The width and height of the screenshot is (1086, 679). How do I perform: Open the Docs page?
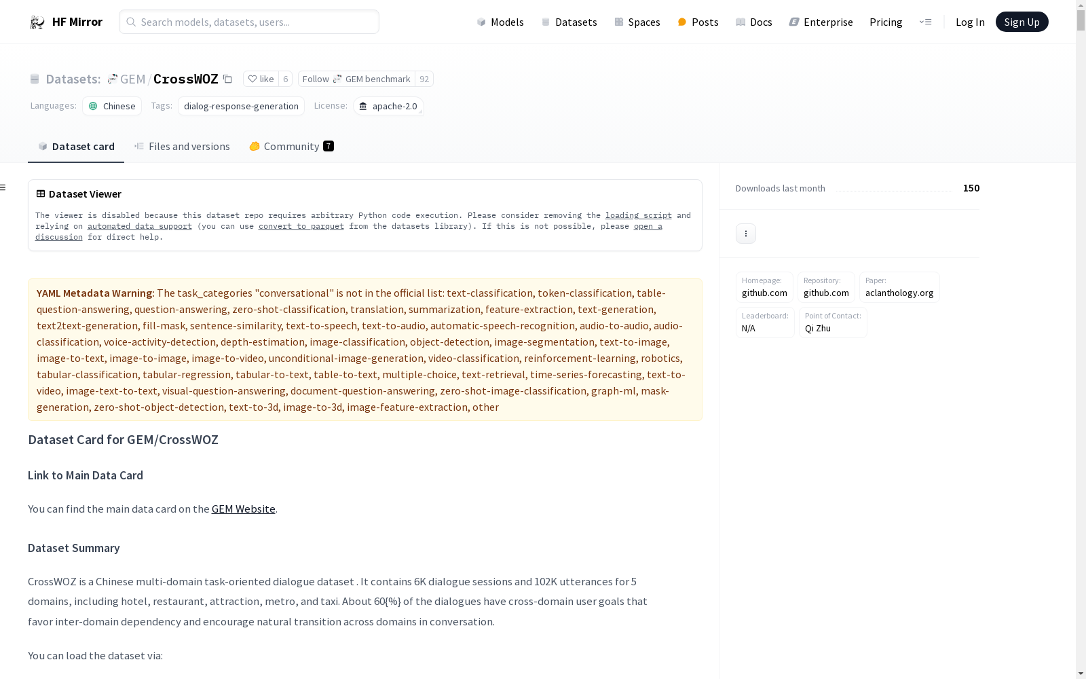pyautogui.click(x=754, y=22)
